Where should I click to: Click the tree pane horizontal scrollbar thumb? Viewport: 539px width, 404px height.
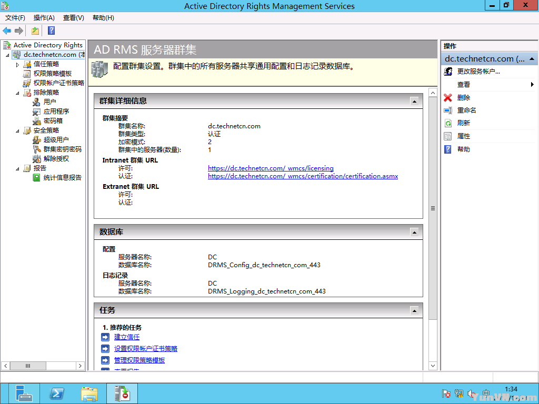pos(28,366)
